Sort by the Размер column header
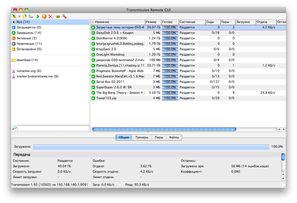Image resolution: width=297 pixels, height=203 pixels. [151, 22]
